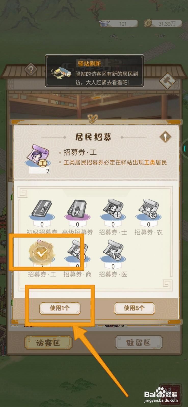This screenshot has height=407, width=188.
Task: Open the 驿站刷新 notification banner
Action: point(95,71)
